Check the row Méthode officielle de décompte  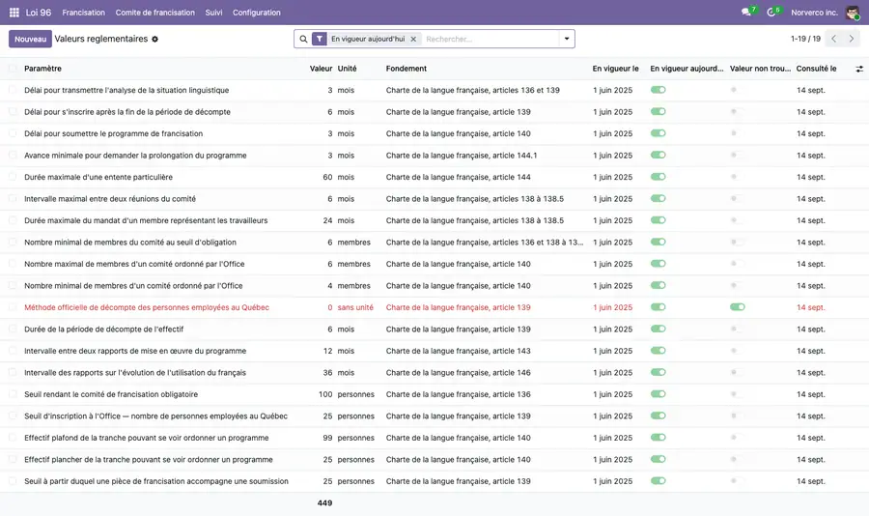pyautogui.click(x=13, y=307)
